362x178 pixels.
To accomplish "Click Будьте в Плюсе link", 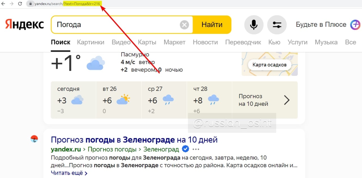I will click(321, 25).
